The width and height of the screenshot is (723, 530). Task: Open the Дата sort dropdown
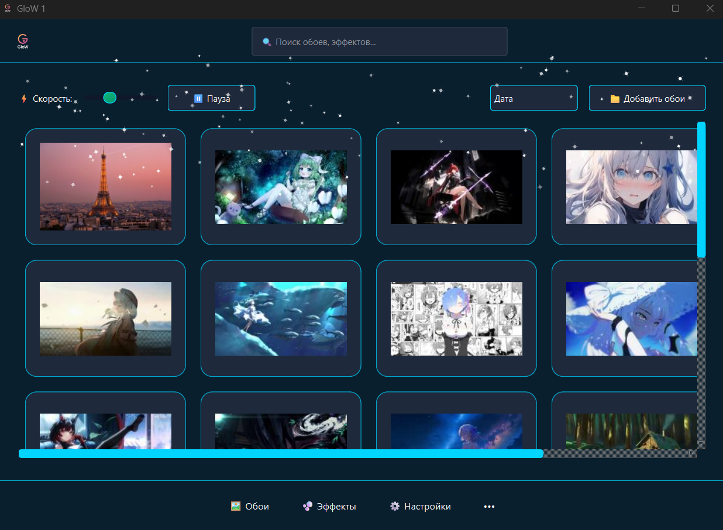533,98
